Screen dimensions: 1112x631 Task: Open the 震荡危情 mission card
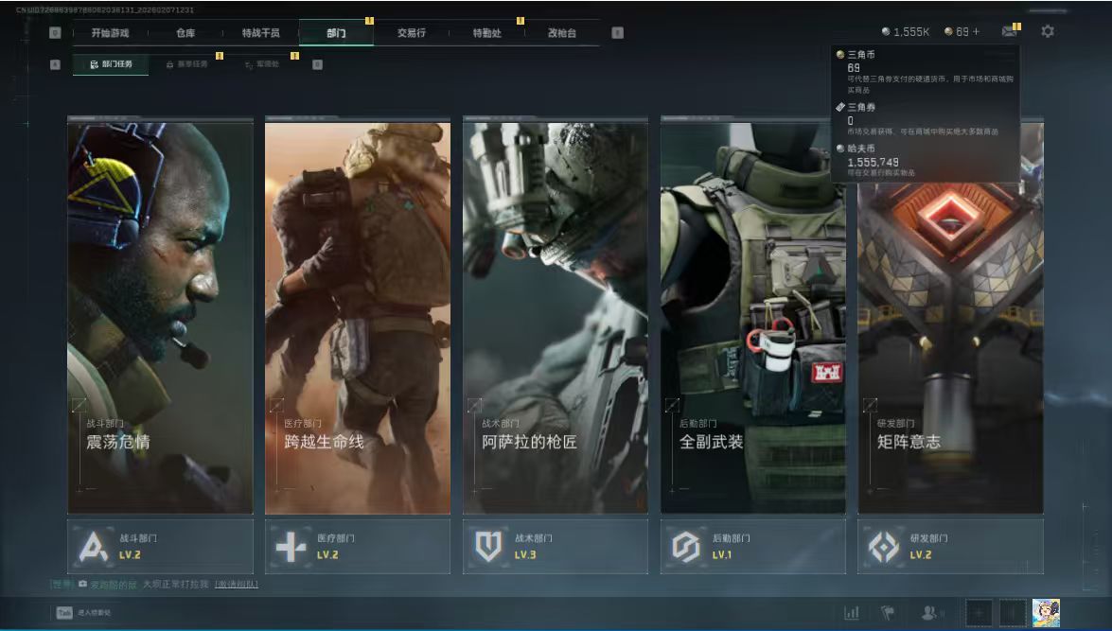pos(160,317)
